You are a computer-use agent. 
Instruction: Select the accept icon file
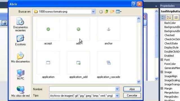[x=48, y=29]
